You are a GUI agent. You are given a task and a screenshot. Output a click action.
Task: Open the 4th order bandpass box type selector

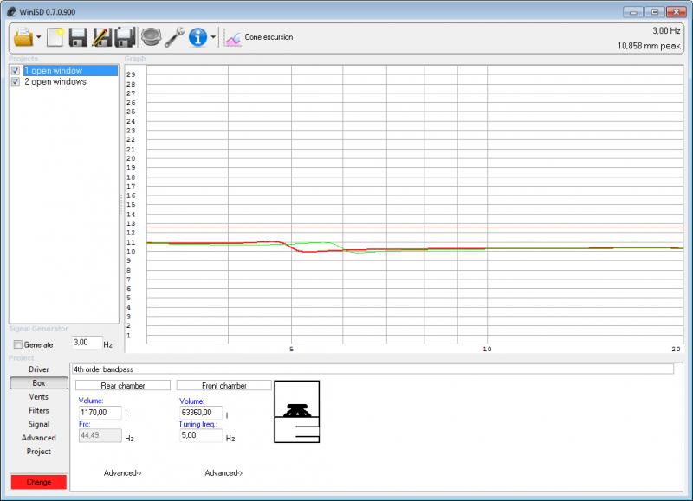point(372,369)
